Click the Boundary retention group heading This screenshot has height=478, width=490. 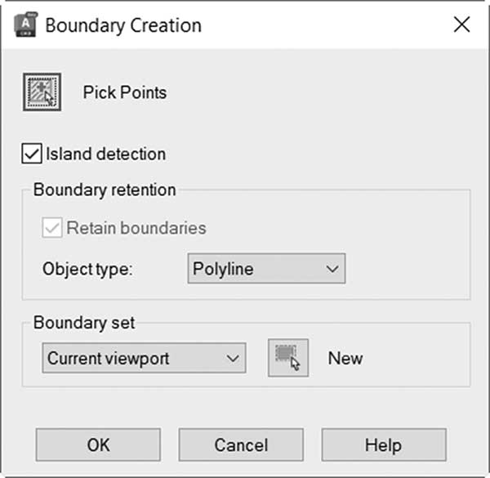(105, 190)
